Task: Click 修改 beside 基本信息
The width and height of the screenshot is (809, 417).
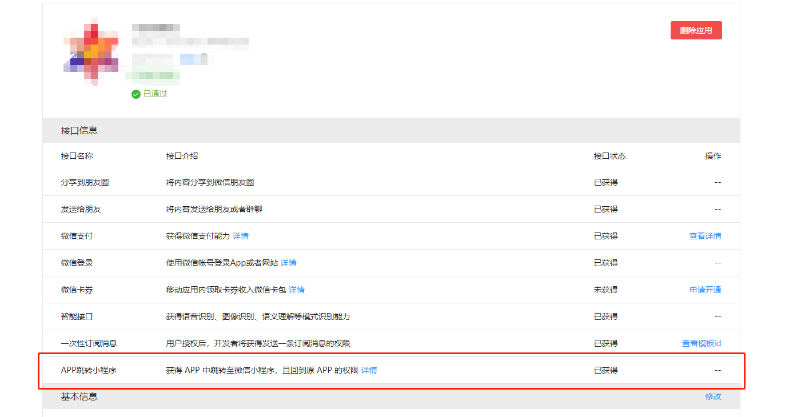Action: 713,396
